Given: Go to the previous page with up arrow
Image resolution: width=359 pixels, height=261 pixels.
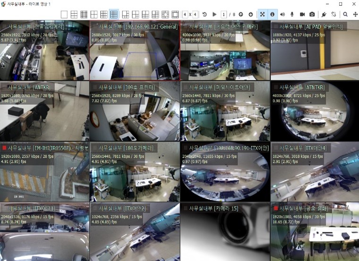Looking at the screenshot, I should click(x=241, y=15).
